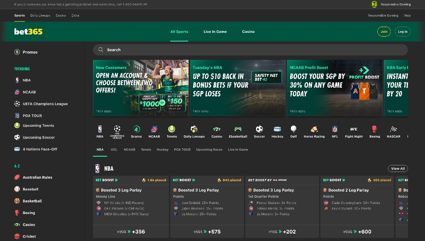Select the Horse Racing icon

click(x=314, y=129)
